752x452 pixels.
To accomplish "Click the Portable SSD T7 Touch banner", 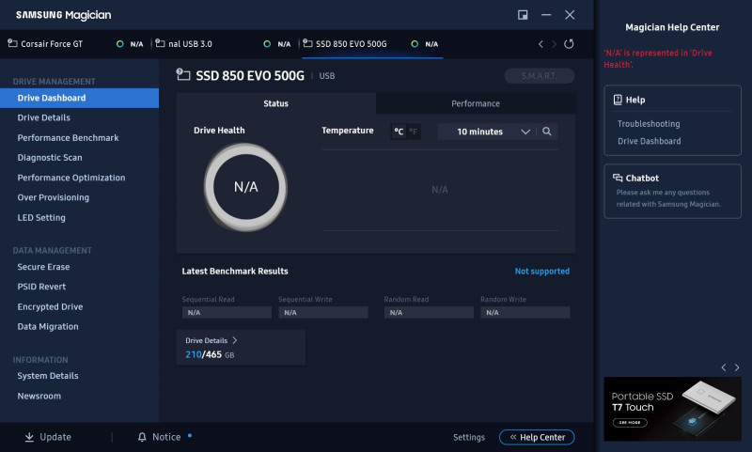I will click(x=672, y=409).
